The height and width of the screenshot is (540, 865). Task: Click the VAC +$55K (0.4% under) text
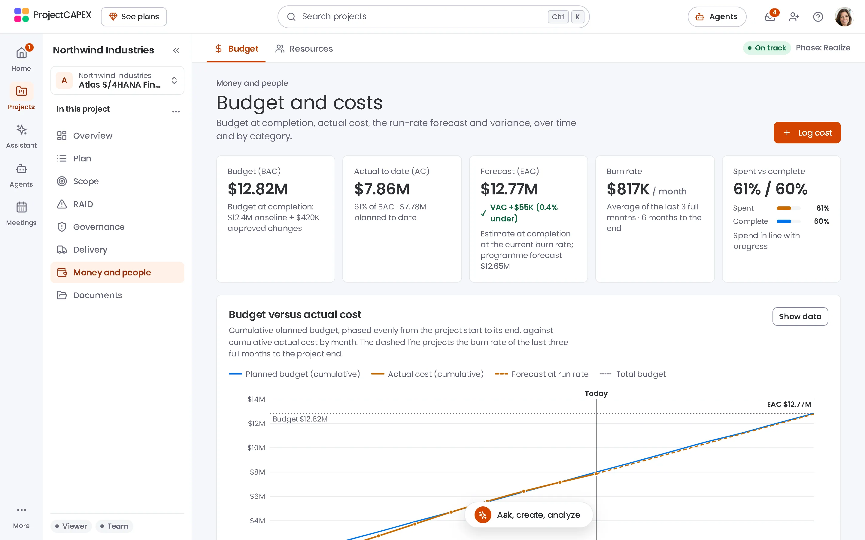point(524,213)
